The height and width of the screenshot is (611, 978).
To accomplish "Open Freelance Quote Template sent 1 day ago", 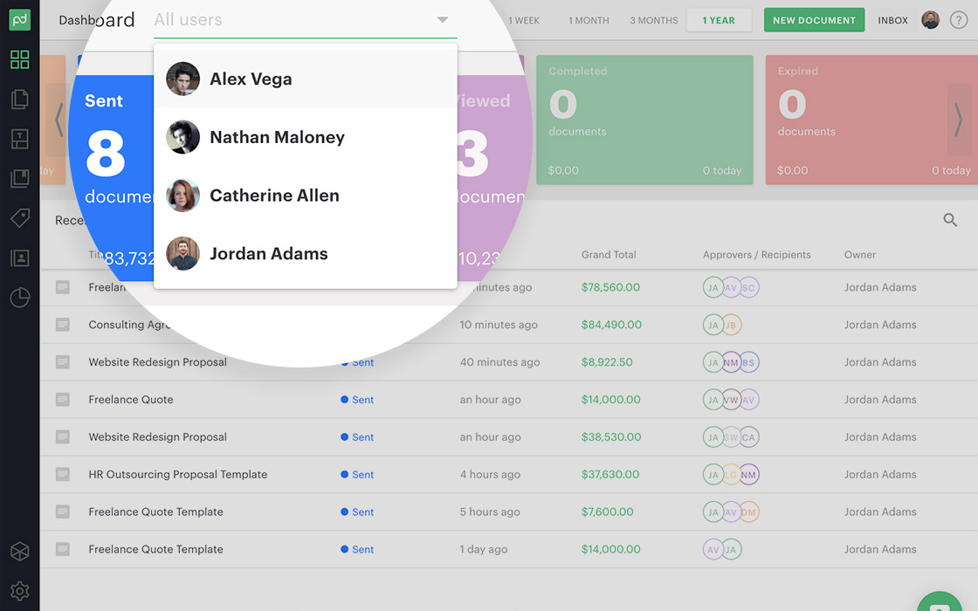I will coord(155,549).
